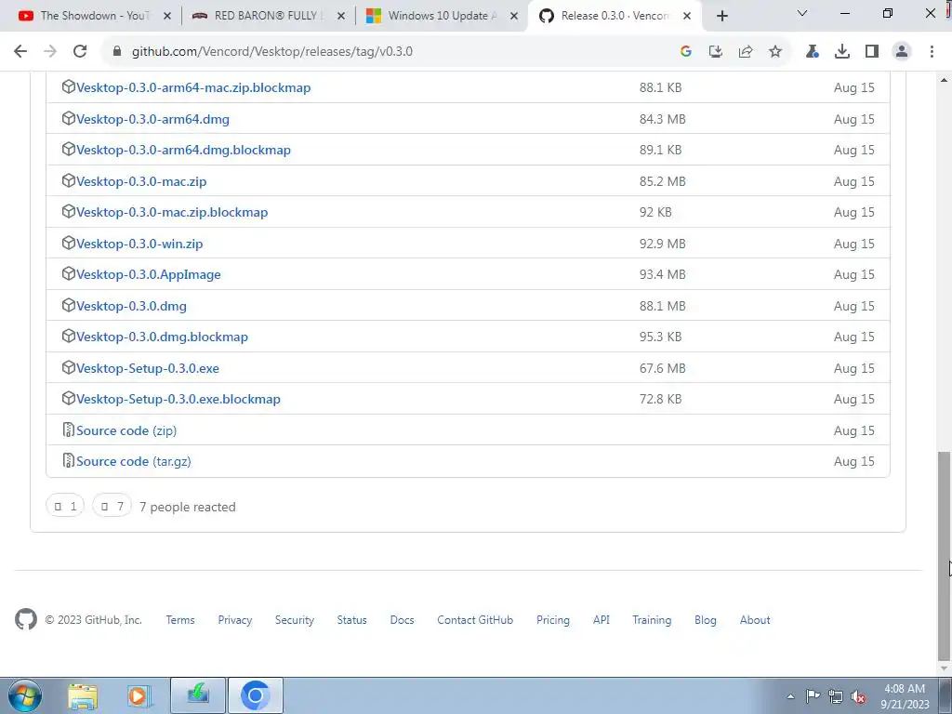The image size is (952, 714).
Task: Open the Status footer link
Action: click(x=352, y=620)
